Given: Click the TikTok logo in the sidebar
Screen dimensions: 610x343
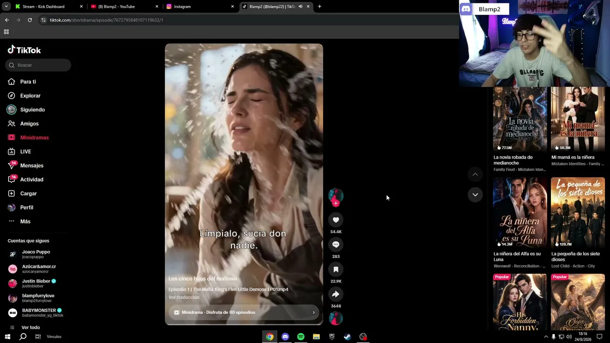Looking at the screenshot, I should [24, 50].
